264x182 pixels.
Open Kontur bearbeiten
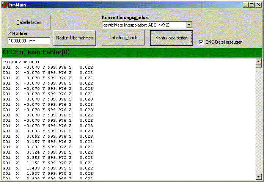(x=171, y=38)
